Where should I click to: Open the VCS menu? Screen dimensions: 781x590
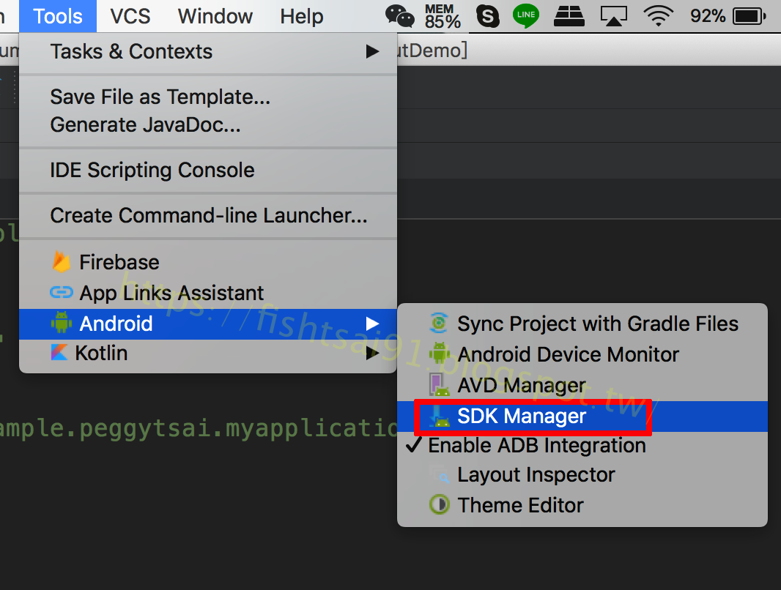pyautogui.click(x=130, y=16)
